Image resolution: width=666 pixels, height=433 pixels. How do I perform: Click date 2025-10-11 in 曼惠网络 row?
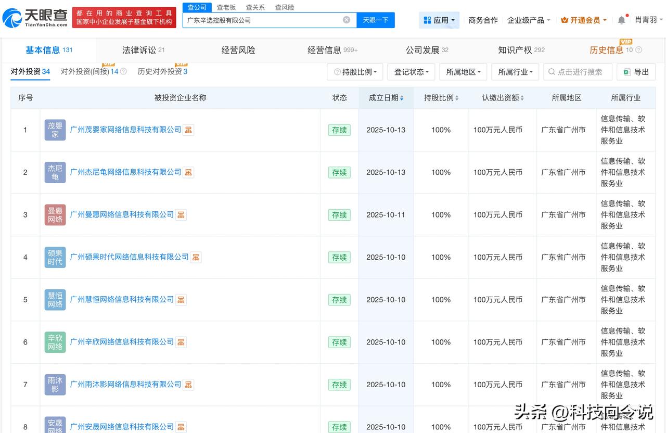(x=386, y=215)
